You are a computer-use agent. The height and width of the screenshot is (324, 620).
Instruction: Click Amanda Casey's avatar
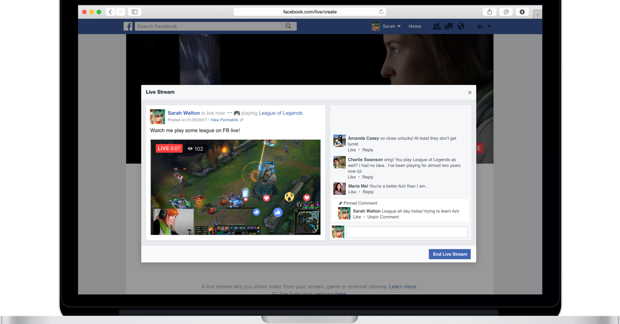click(x=339, y=141)
